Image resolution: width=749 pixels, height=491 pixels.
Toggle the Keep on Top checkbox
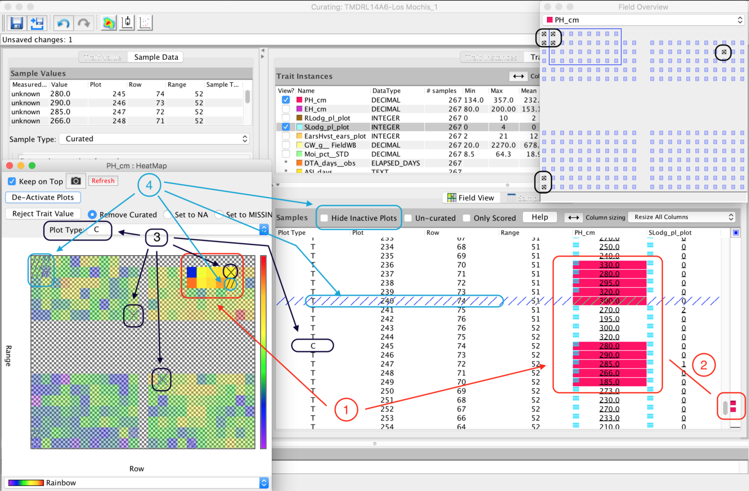pyautogui.click(x=12, y=181)
